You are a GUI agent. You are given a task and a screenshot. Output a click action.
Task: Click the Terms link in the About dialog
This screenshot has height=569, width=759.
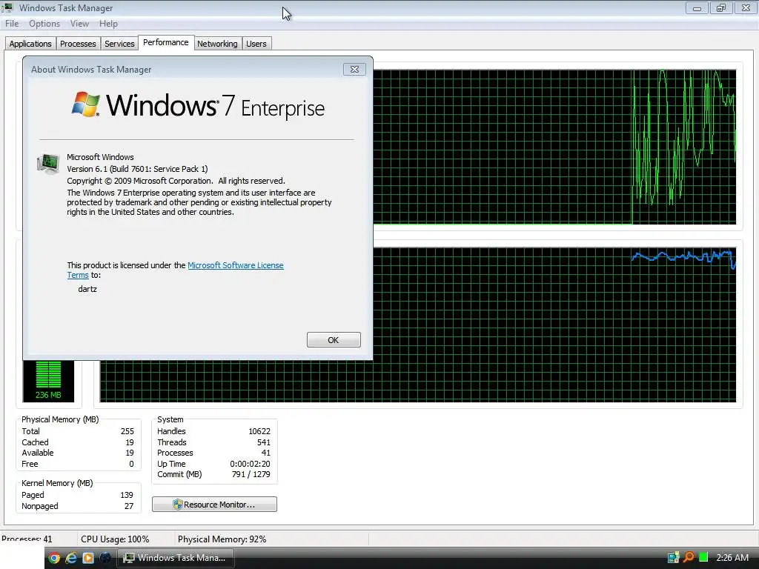click(77, 276)
